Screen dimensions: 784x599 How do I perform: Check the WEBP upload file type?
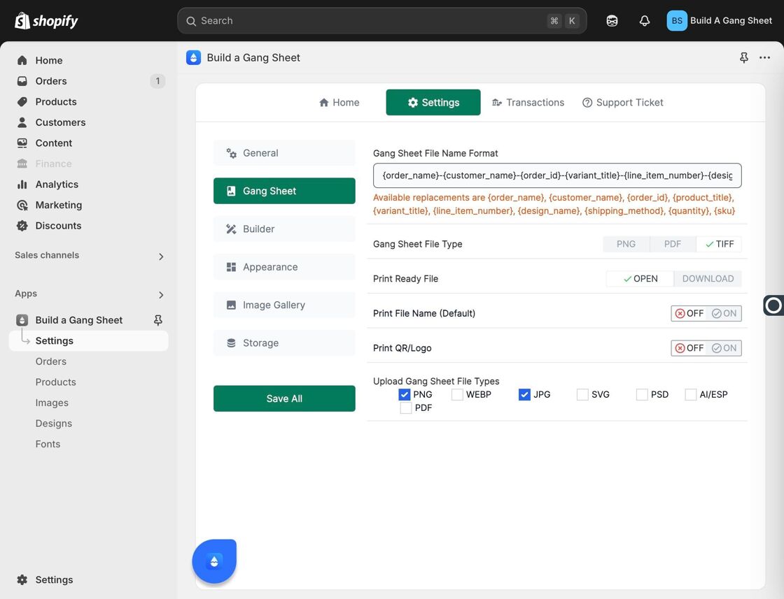pyautogui.click(x=457, y=394)
